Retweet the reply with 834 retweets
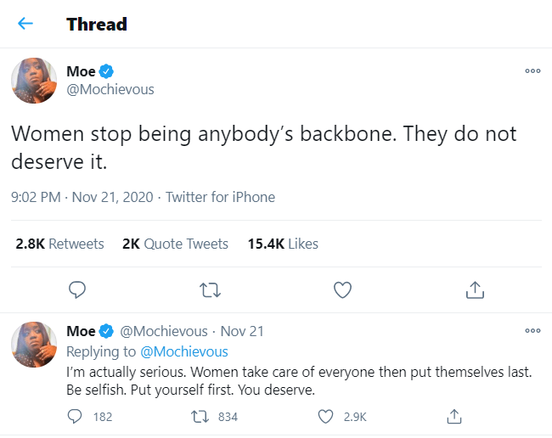The width and height of the screenshot is (552, 438). pyautogui.click(x=200, y=416)
